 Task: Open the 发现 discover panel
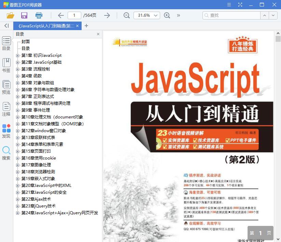click(x=6, y=131)
